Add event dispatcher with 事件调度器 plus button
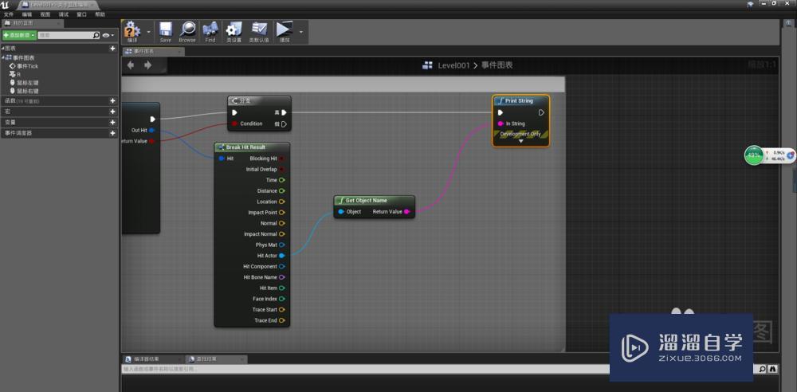Image resolution: width=797 pixels, height=392 pixels. pos(113,133)
